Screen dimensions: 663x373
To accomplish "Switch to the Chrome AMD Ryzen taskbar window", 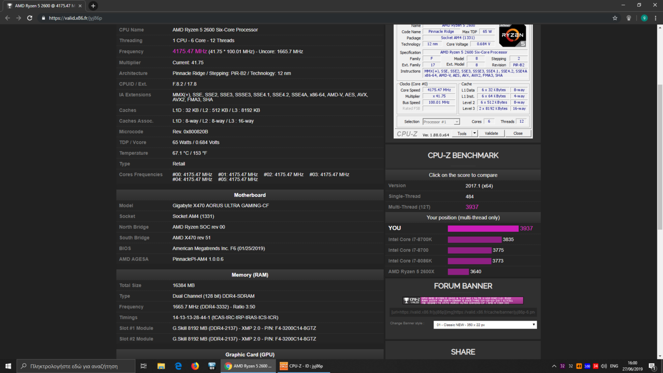I will click(248, 366).
